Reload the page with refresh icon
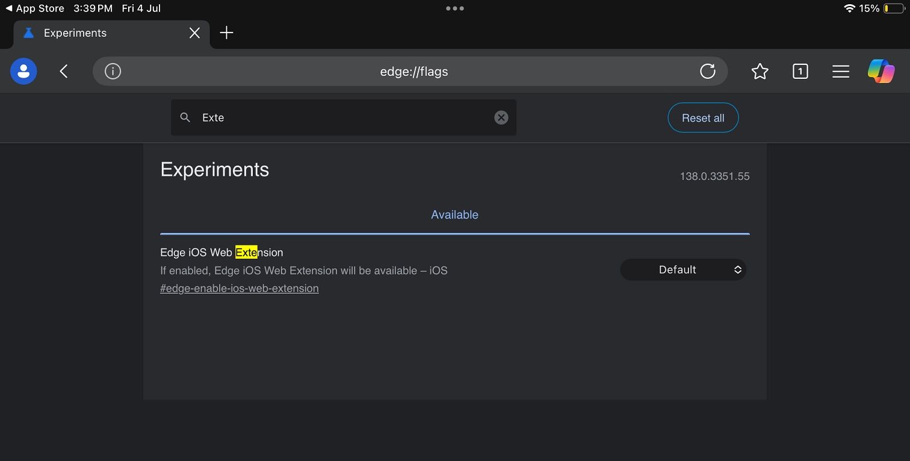The width and height of the screenshot is (910, 461). tap(708, 72)
